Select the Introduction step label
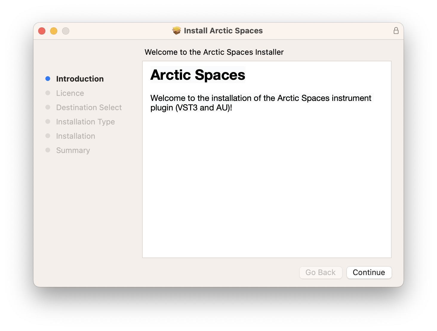The width and height of the screenshot is (437, 331). [x=80, y=79]
